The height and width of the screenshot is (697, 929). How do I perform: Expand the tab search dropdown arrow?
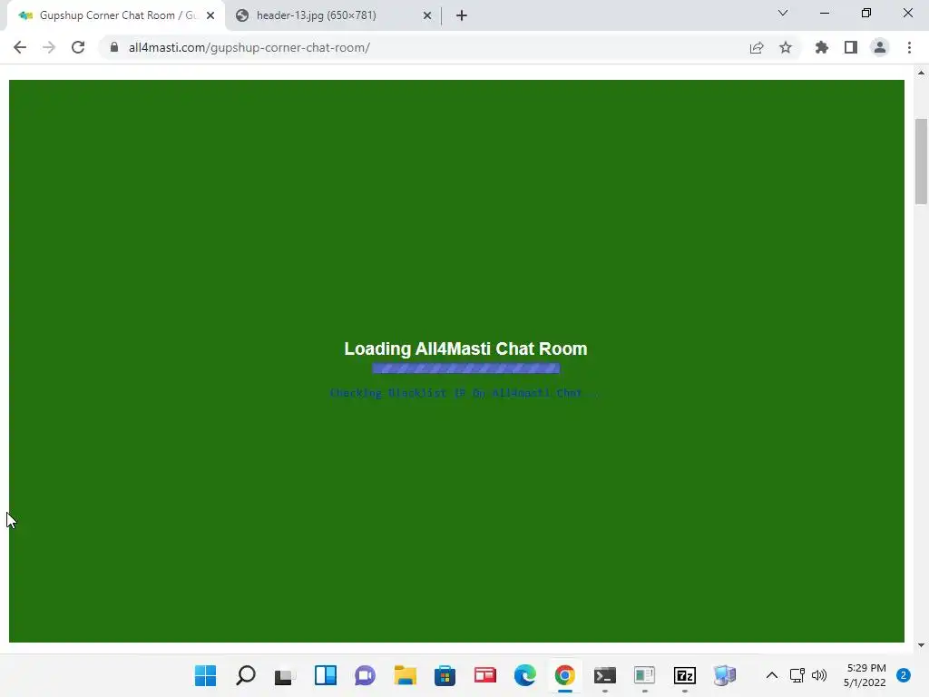click(783, 13)
